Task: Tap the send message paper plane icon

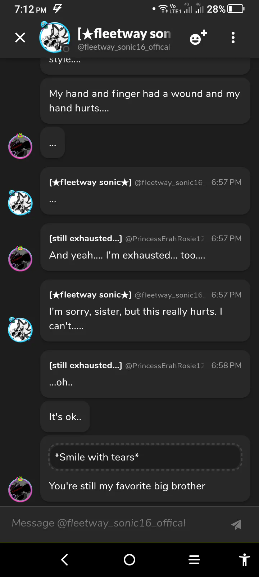Action: coord(236,524)
